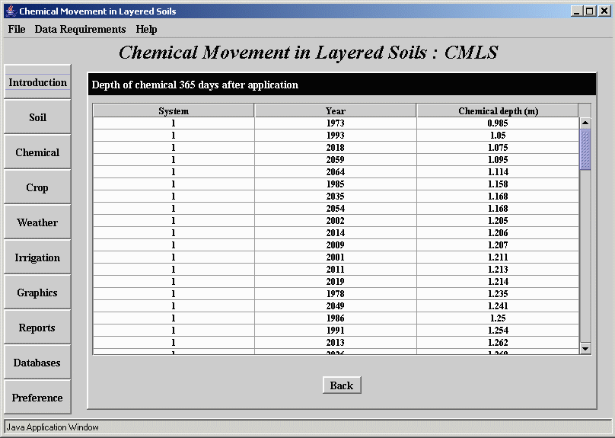615x438 pixels.
Task: Click the 1.095 chemical depth value
Action: pyautogui.click(x=498, y=160)
